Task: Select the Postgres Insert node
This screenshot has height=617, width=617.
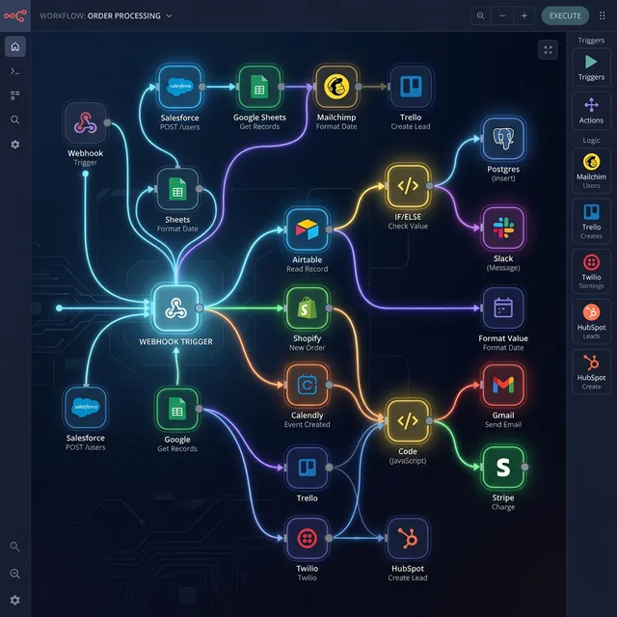Action: click(503, 138)
